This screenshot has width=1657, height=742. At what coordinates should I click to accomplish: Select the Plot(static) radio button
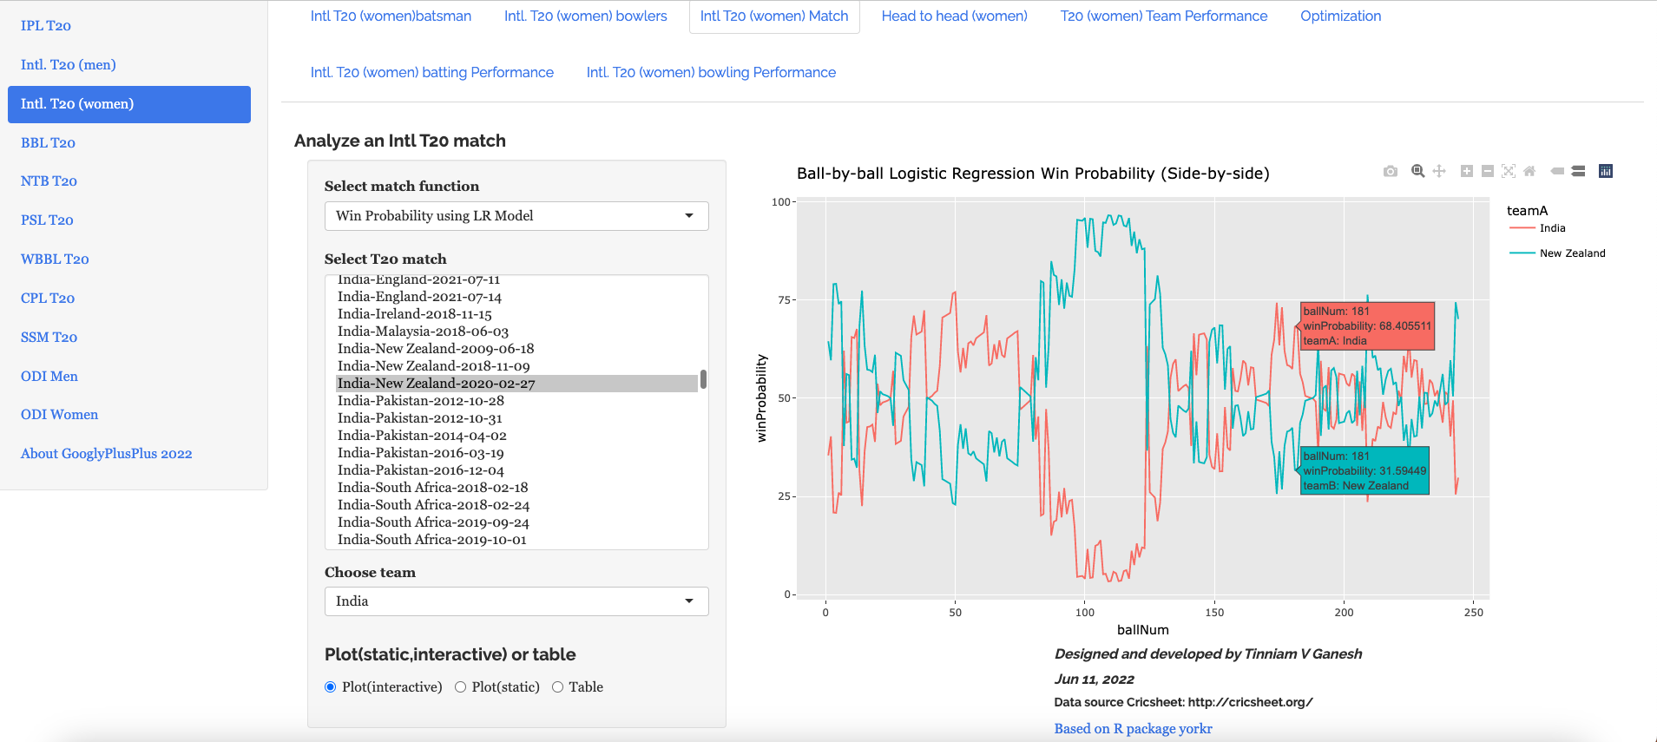(461, 687)
